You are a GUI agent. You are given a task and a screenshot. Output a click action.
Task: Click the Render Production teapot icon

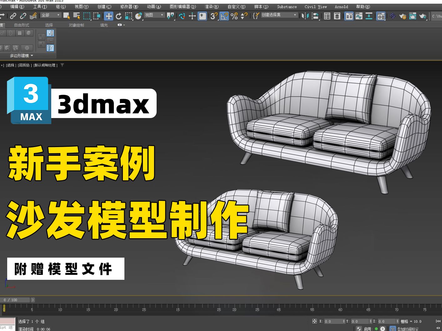pos(423,16)
